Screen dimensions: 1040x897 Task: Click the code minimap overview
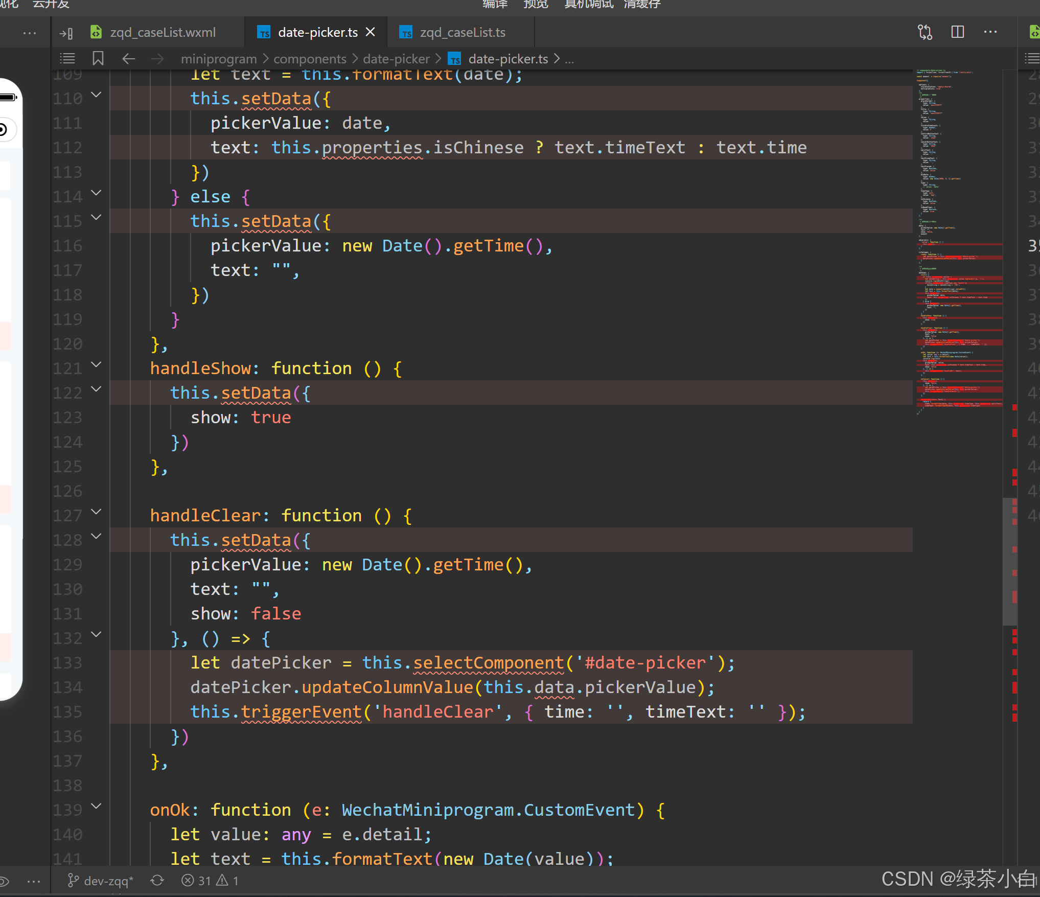[x=958, y=240]
